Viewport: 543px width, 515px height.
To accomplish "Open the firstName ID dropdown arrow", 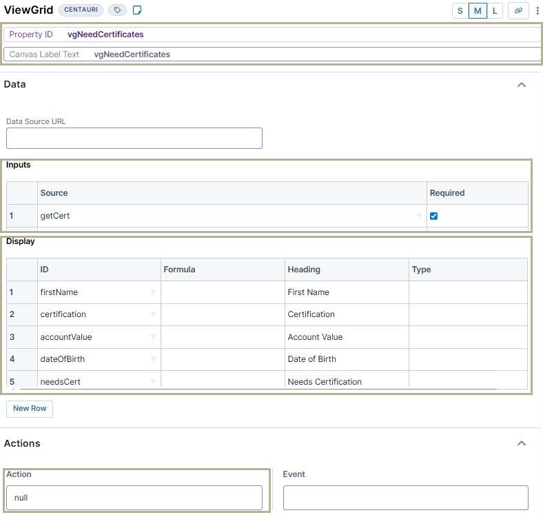I will point(153,292).
